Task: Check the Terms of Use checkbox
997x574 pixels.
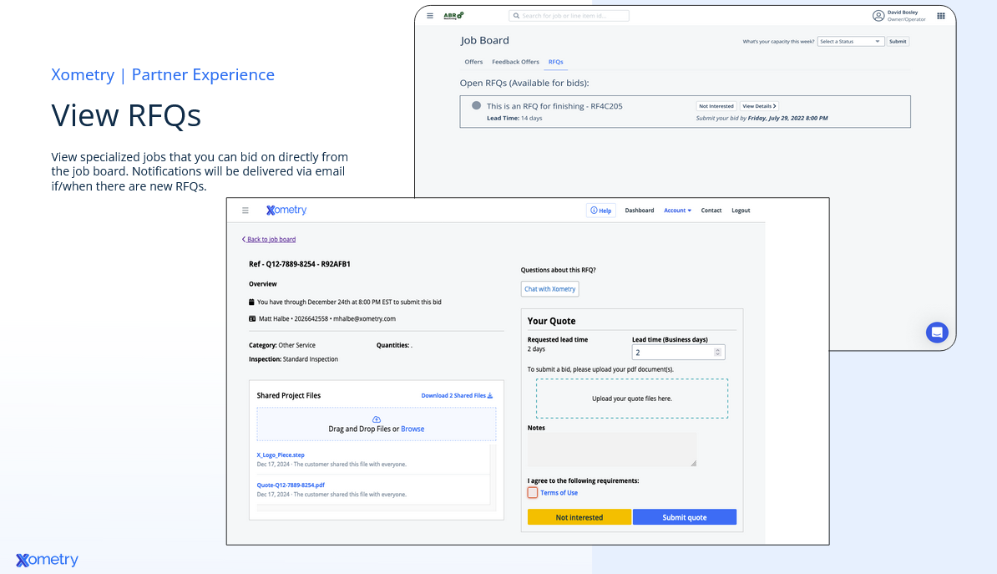Action: [533, 493]
